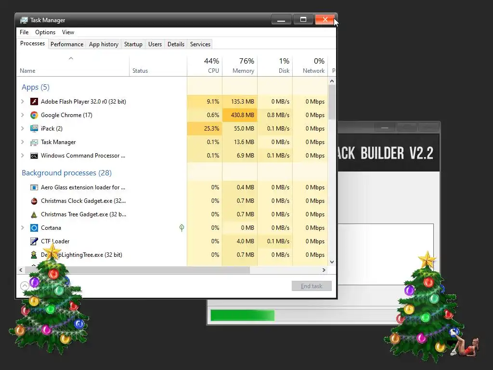Click the Background processes (28) heading
This screenshot has height=370, width=493.
[66, 173]
